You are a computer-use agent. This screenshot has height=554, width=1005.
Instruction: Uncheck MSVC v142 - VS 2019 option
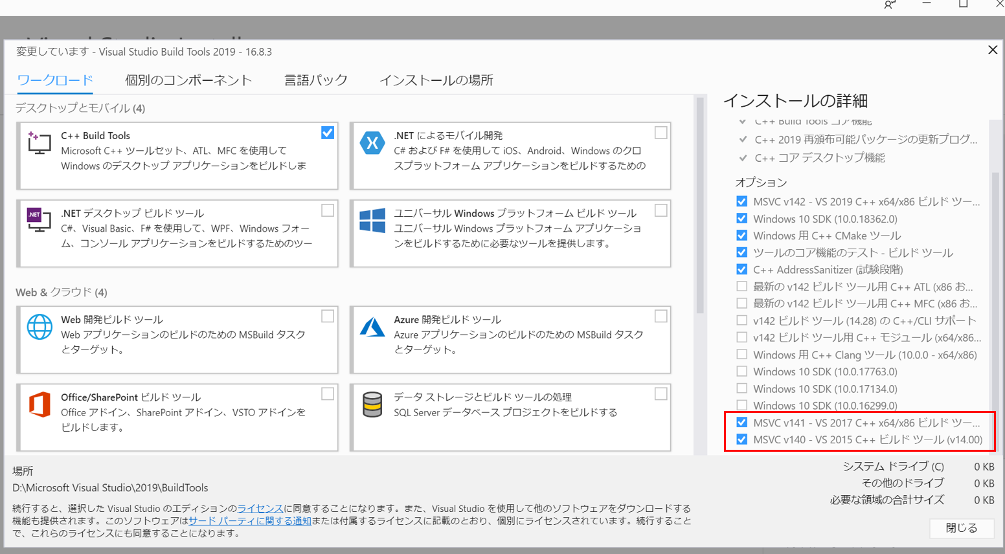[742, 201]
